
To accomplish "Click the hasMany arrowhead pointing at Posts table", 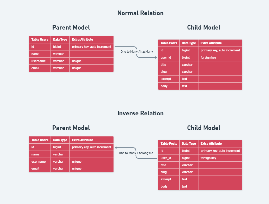I will (x=156, y=57).
